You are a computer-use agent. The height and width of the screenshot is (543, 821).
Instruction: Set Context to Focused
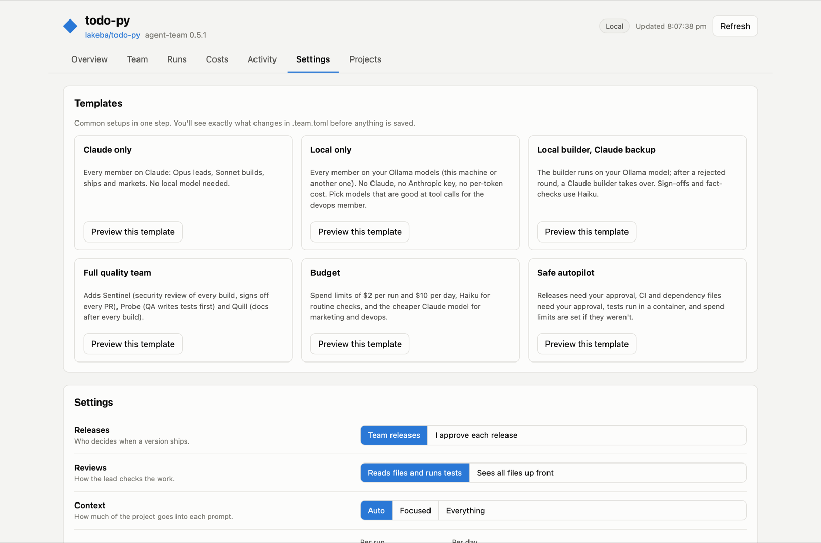pyautogui.click(x=415, y=511)
